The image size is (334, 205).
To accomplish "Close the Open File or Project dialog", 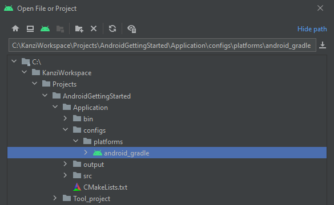I will (320, 9).
